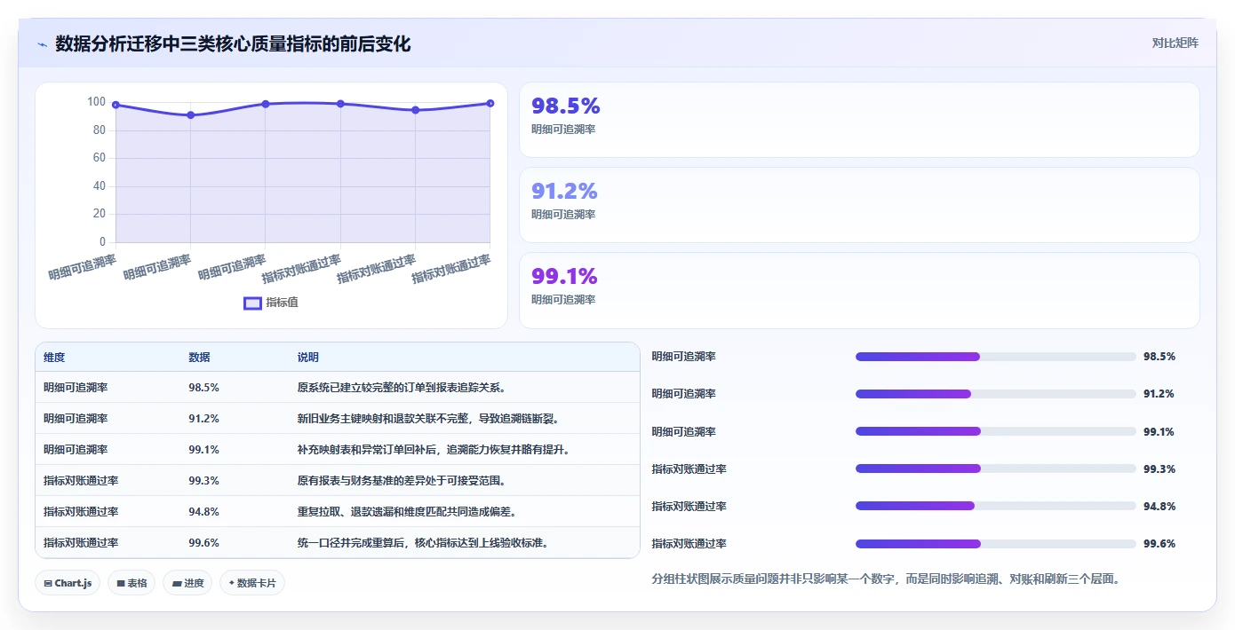Click the 99.6% value beside the last progress bar
1235x630 pixels.
pos(1159,544)
